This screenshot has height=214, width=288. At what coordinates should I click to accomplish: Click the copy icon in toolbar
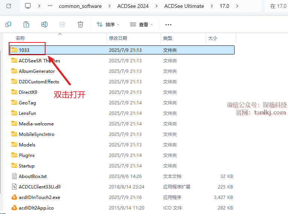(8, 24)
